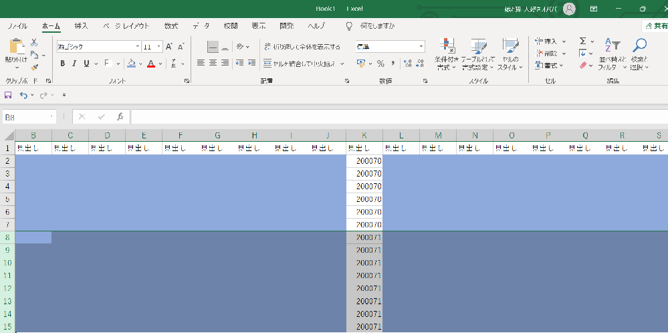Open Format as Table gallery

[x=478, y=54]
